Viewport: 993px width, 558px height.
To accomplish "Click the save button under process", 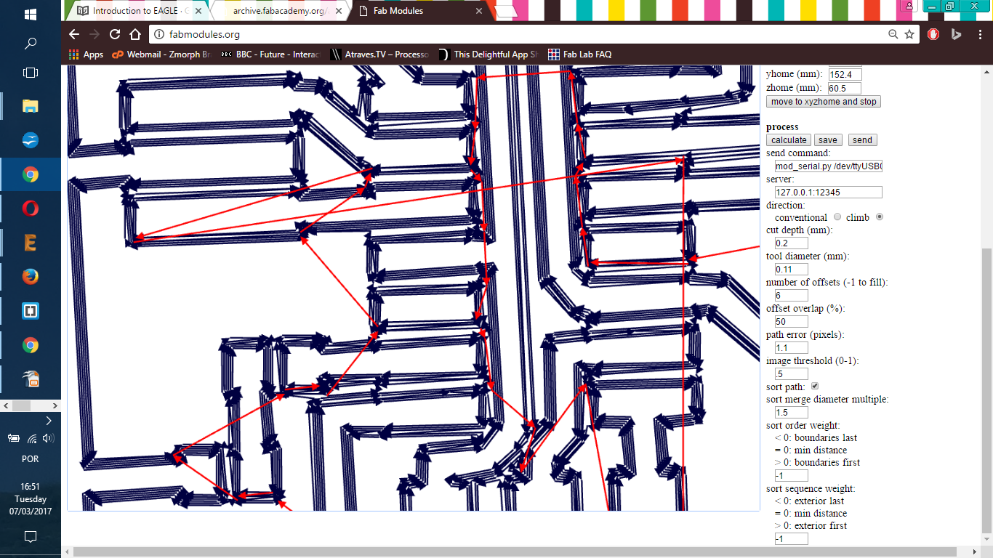I will (x=827, y=140).
